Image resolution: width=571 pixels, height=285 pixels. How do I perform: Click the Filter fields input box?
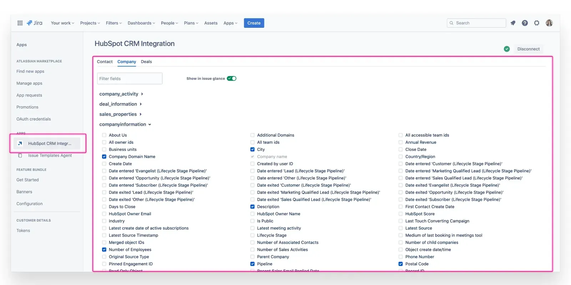point(130,78)
